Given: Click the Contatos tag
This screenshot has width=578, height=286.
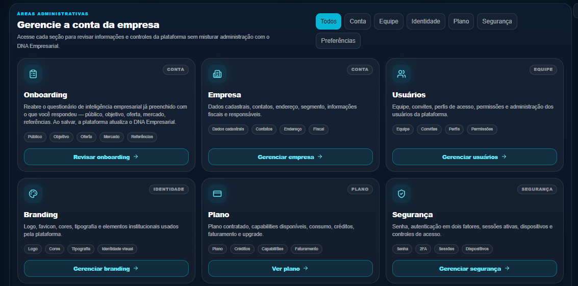Looking at the screenshot, I should (x=264, y=129).
